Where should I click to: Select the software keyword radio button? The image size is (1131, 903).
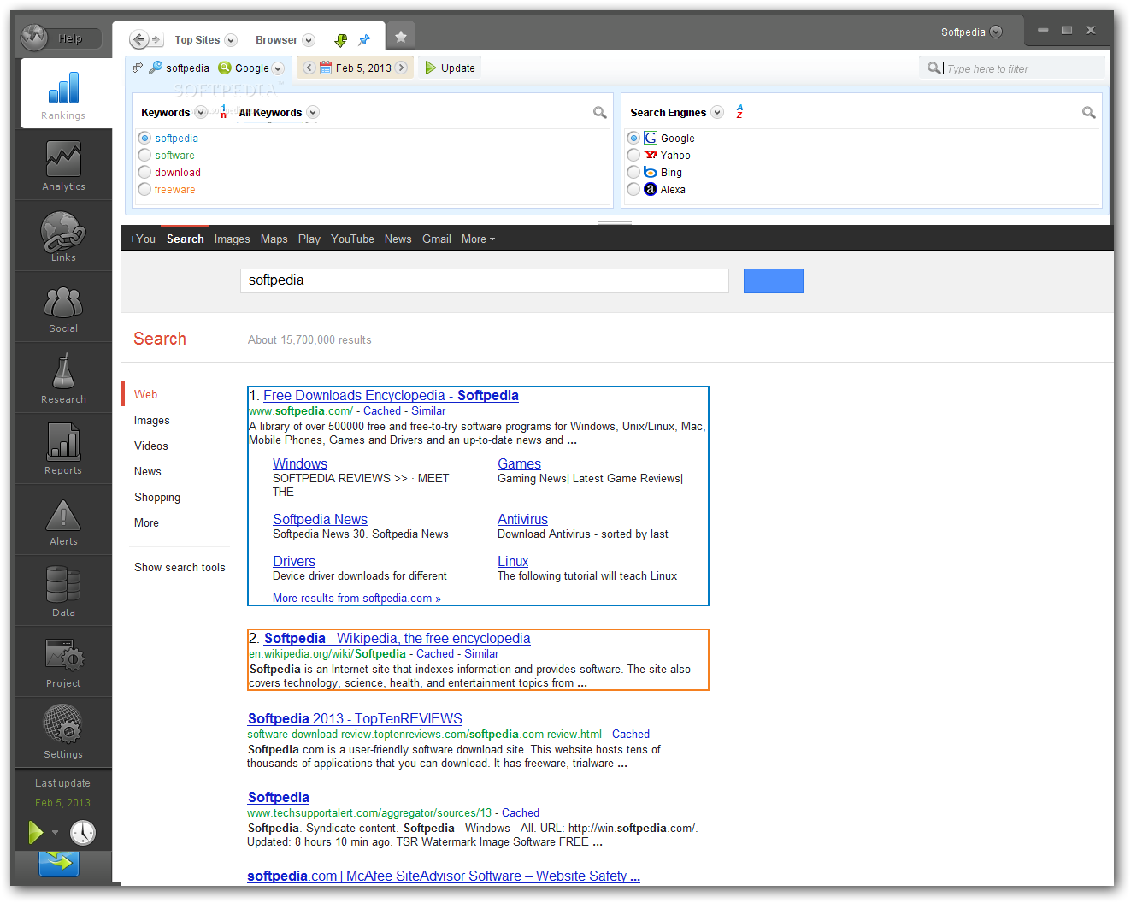(x=144, y=155)
